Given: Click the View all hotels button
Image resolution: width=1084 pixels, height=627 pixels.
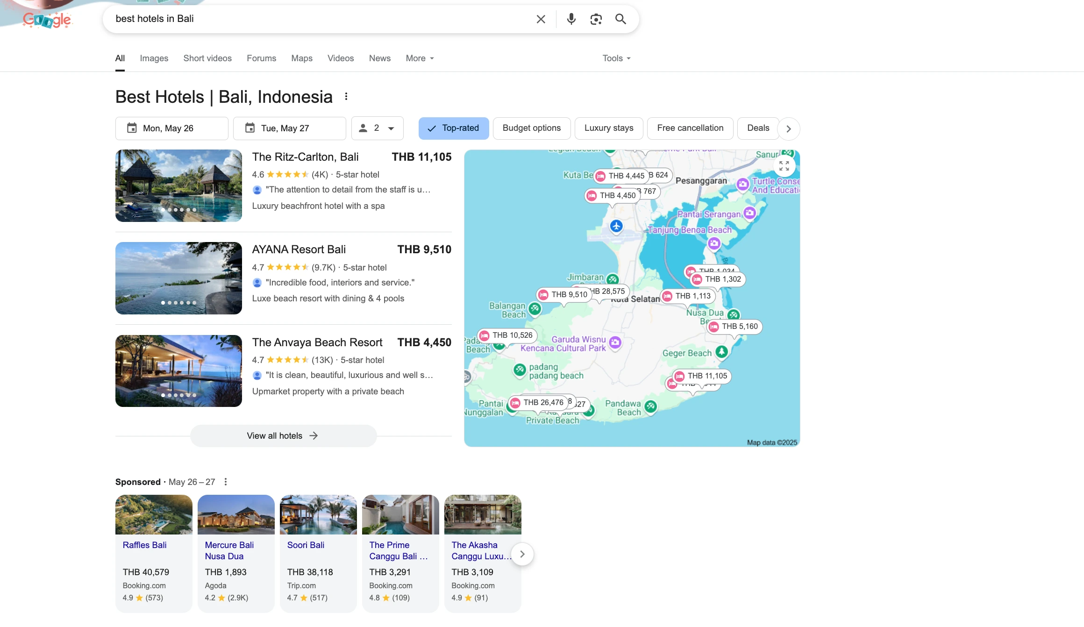Looking at the screenshot, I should [283, 436].
